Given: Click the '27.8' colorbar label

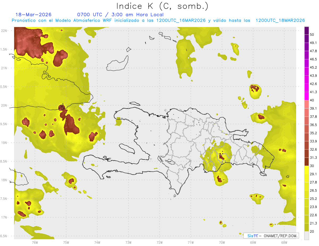Looking at the screenshot, I should (313, 182).
